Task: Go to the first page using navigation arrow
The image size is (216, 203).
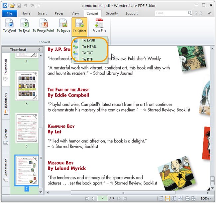Action: click(87, 198)
